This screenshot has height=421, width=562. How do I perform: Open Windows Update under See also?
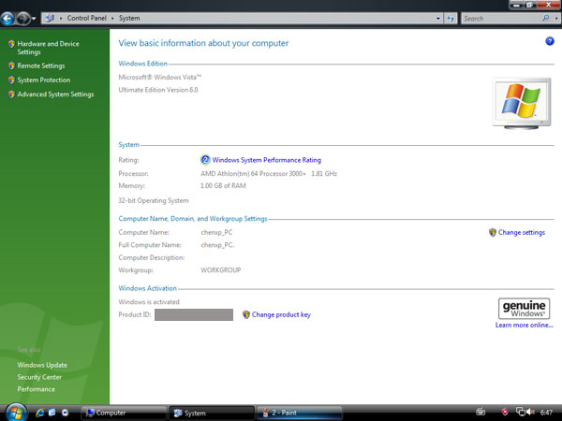[42, 365]
